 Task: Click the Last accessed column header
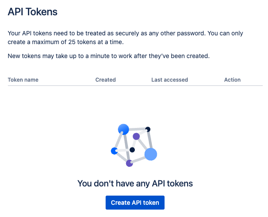click(x=169, y=80)
